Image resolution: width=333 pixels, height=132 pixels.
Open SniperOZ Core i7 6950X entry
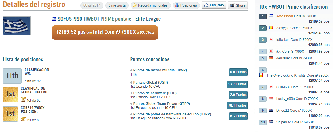click(x=295, y=122)
